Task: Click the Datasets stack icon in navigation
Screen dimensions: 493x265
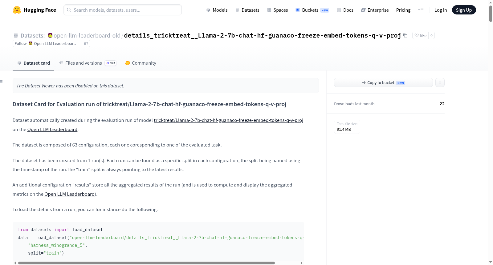Action: click(237, 10)
